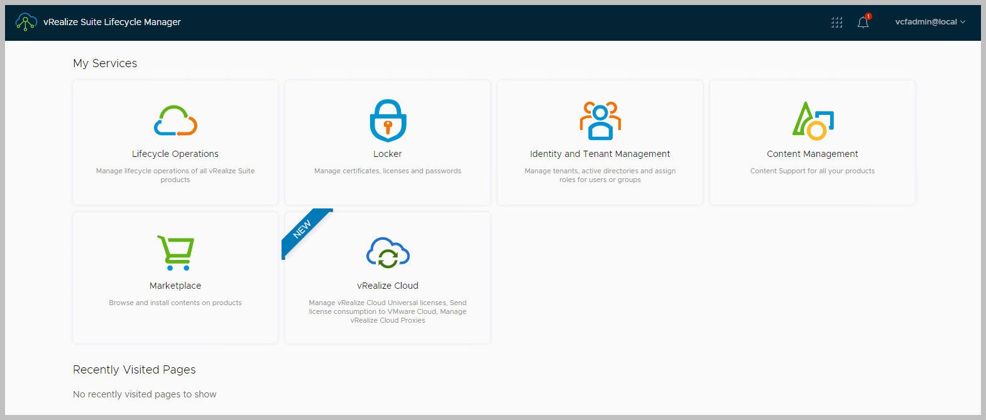This screenshot has height=420, width=986.
Task: Click the chevron next to vcfadmin@local
Action: (x=963, y=22)
